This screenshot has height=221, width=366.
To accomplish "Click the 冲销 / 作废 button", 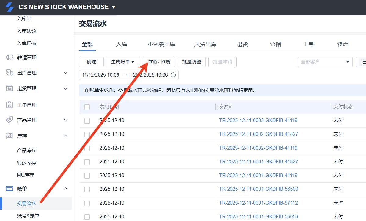I will pyautogui.click(x=159, y=62).
